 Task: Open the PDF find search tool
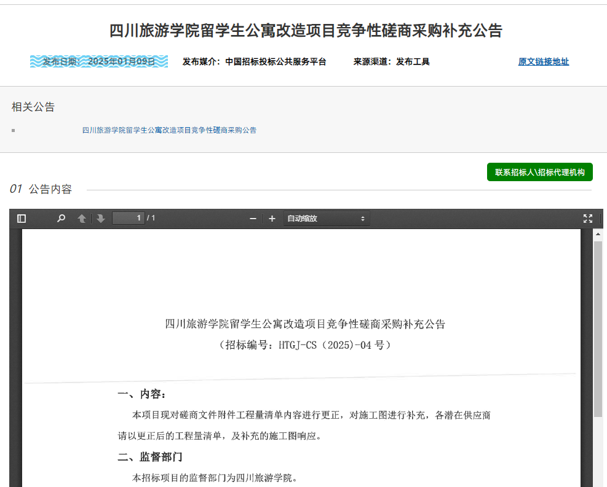(x=61, y=219)
